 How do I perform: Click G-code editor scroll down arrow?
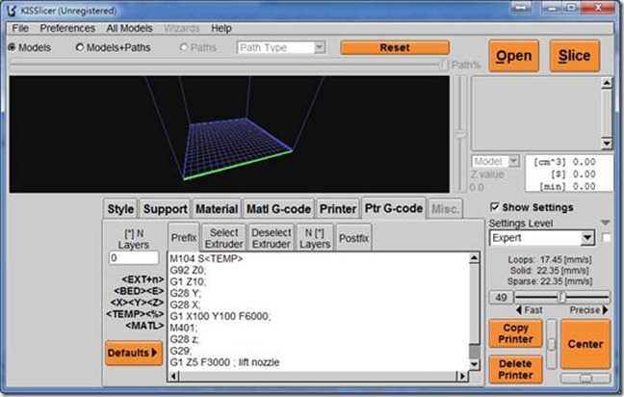(474, 364)
